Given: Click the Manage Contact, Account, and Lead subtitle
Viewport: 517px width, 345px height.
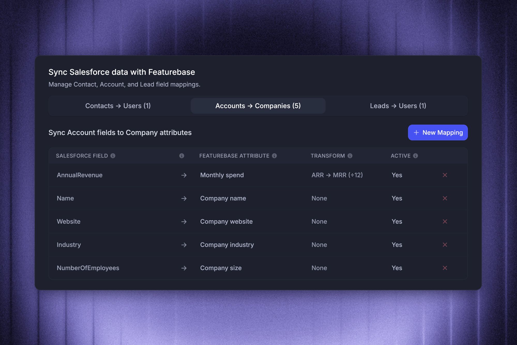Looking at the screenshot, I should point(124,84).
